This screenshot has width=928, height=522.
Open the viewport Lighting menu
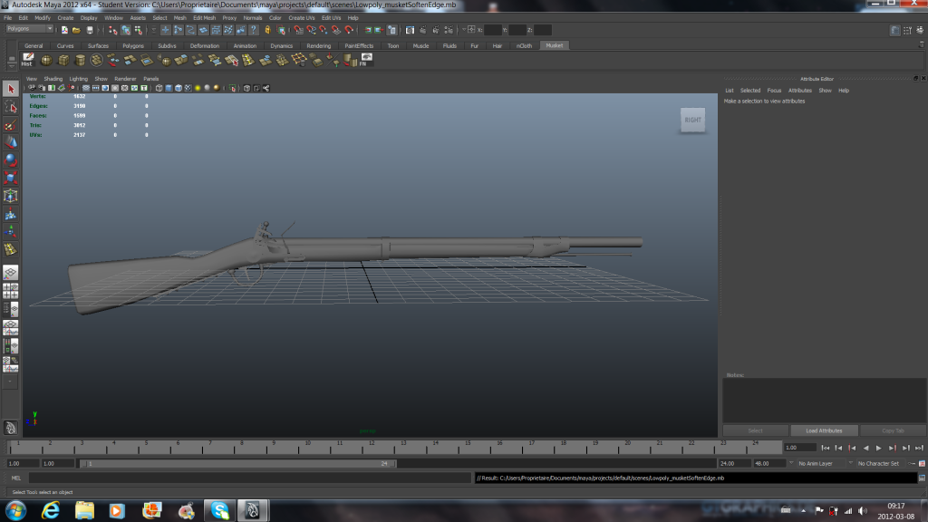(x=78, y=79)
